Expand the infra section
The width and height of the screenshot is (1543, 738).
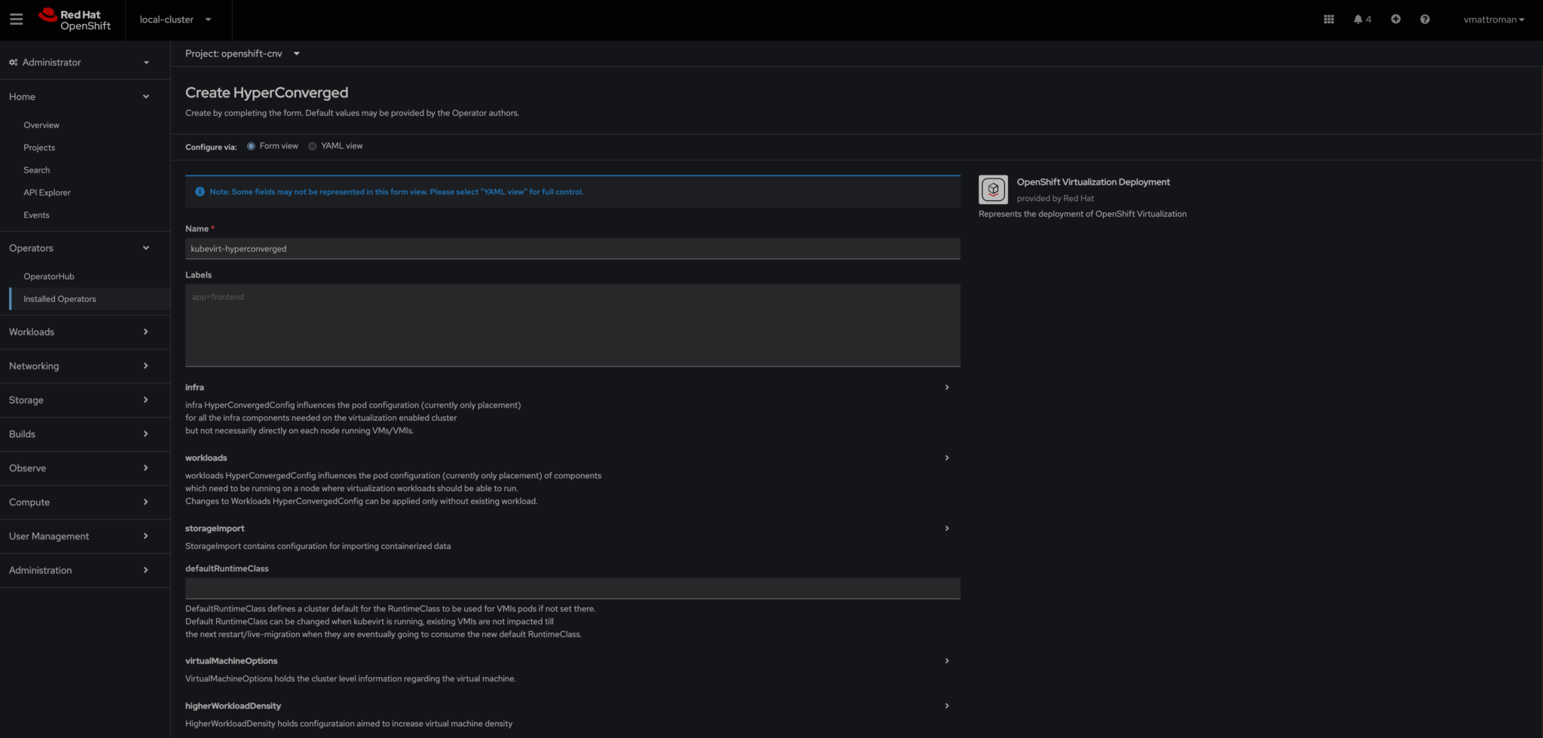946,387
